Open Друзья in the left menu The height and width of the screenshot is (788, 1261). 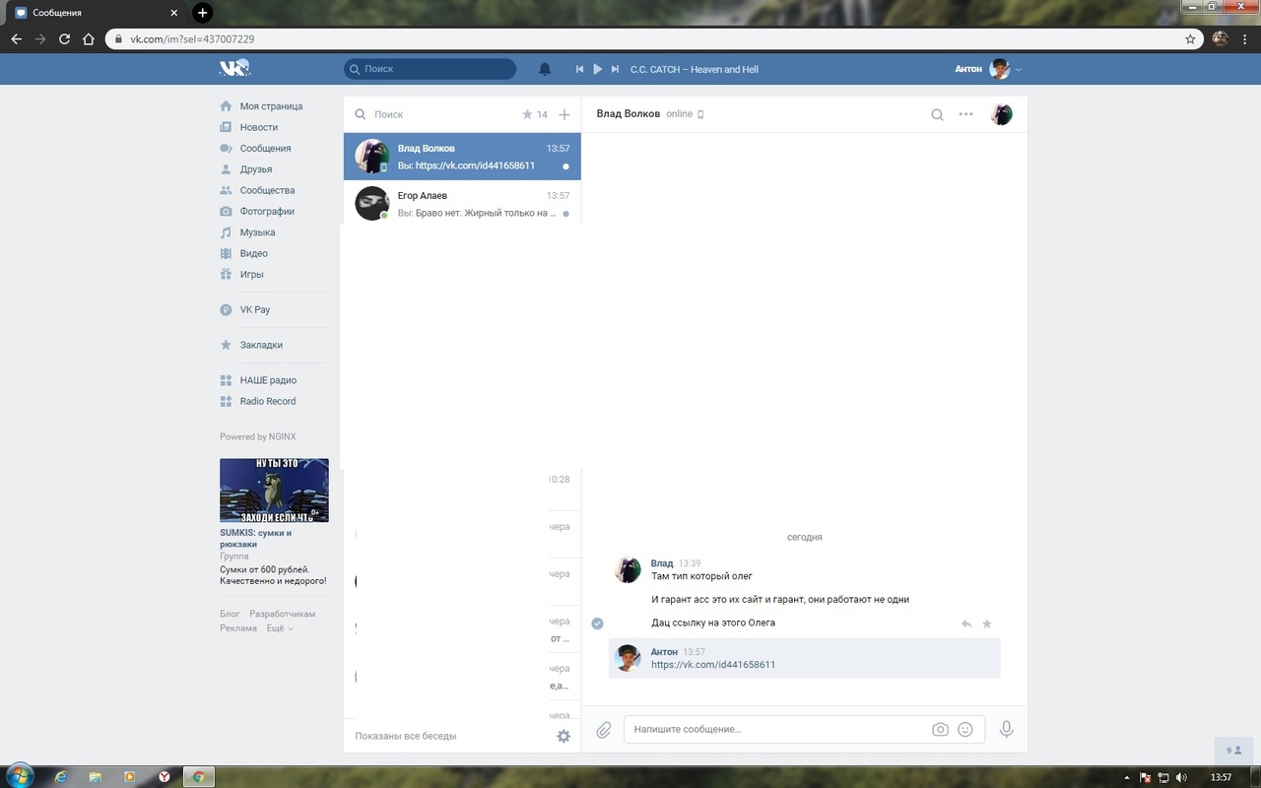tap(255, 169)
